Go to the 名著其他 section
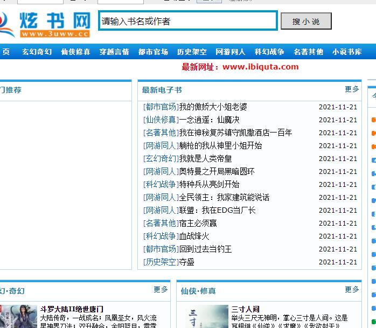376x328 pixels. pyautogui.click(x=308, y=52)
